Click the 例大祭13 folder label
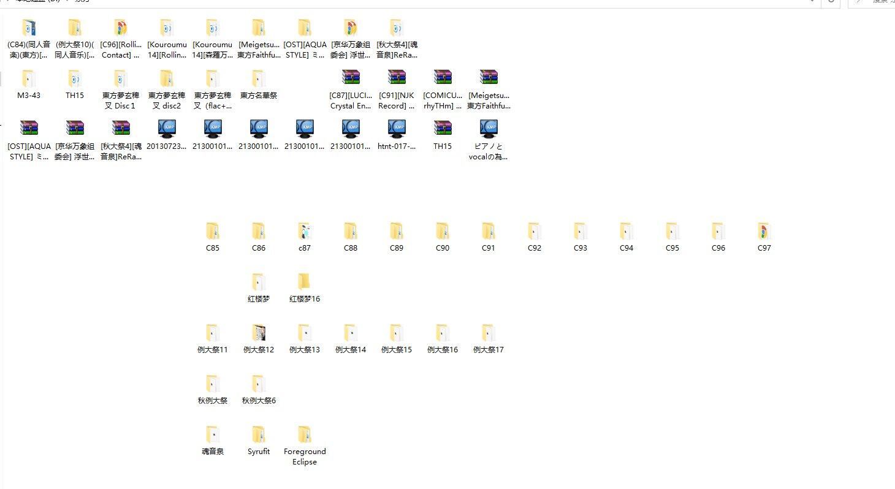 305,350
